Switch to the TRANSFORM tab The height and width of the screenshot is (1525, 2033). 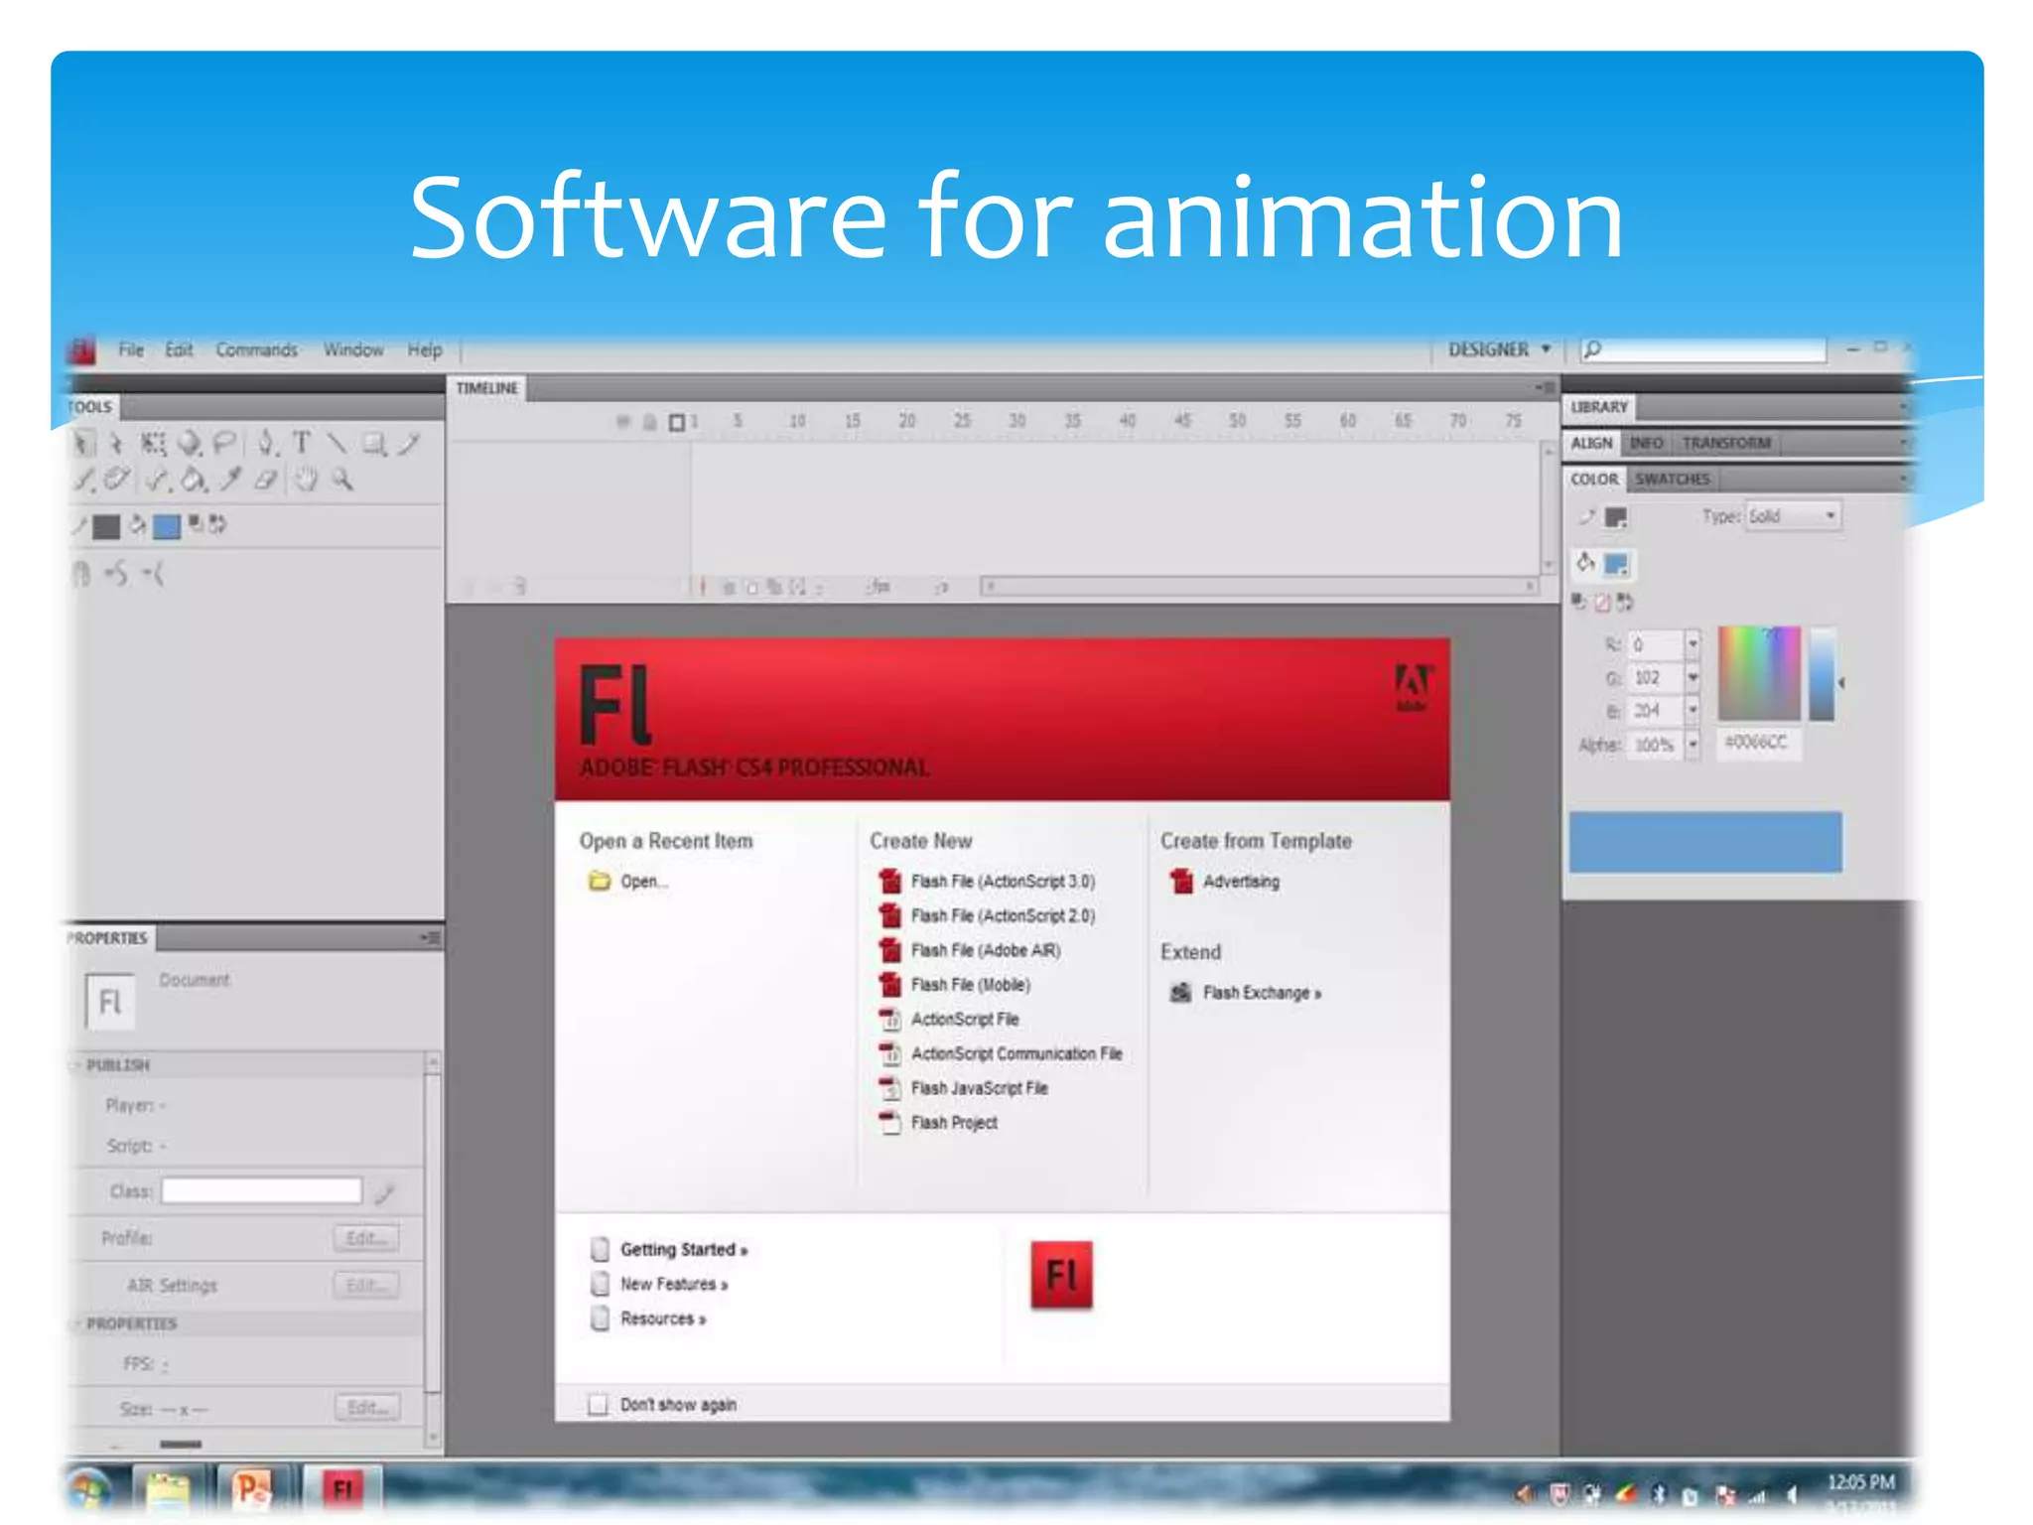click(x=1726, y=443)
